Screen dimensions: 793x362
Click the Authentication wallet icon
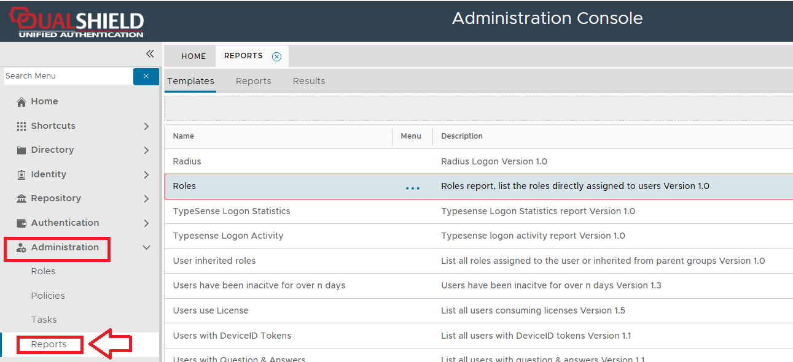click(21, 223)
